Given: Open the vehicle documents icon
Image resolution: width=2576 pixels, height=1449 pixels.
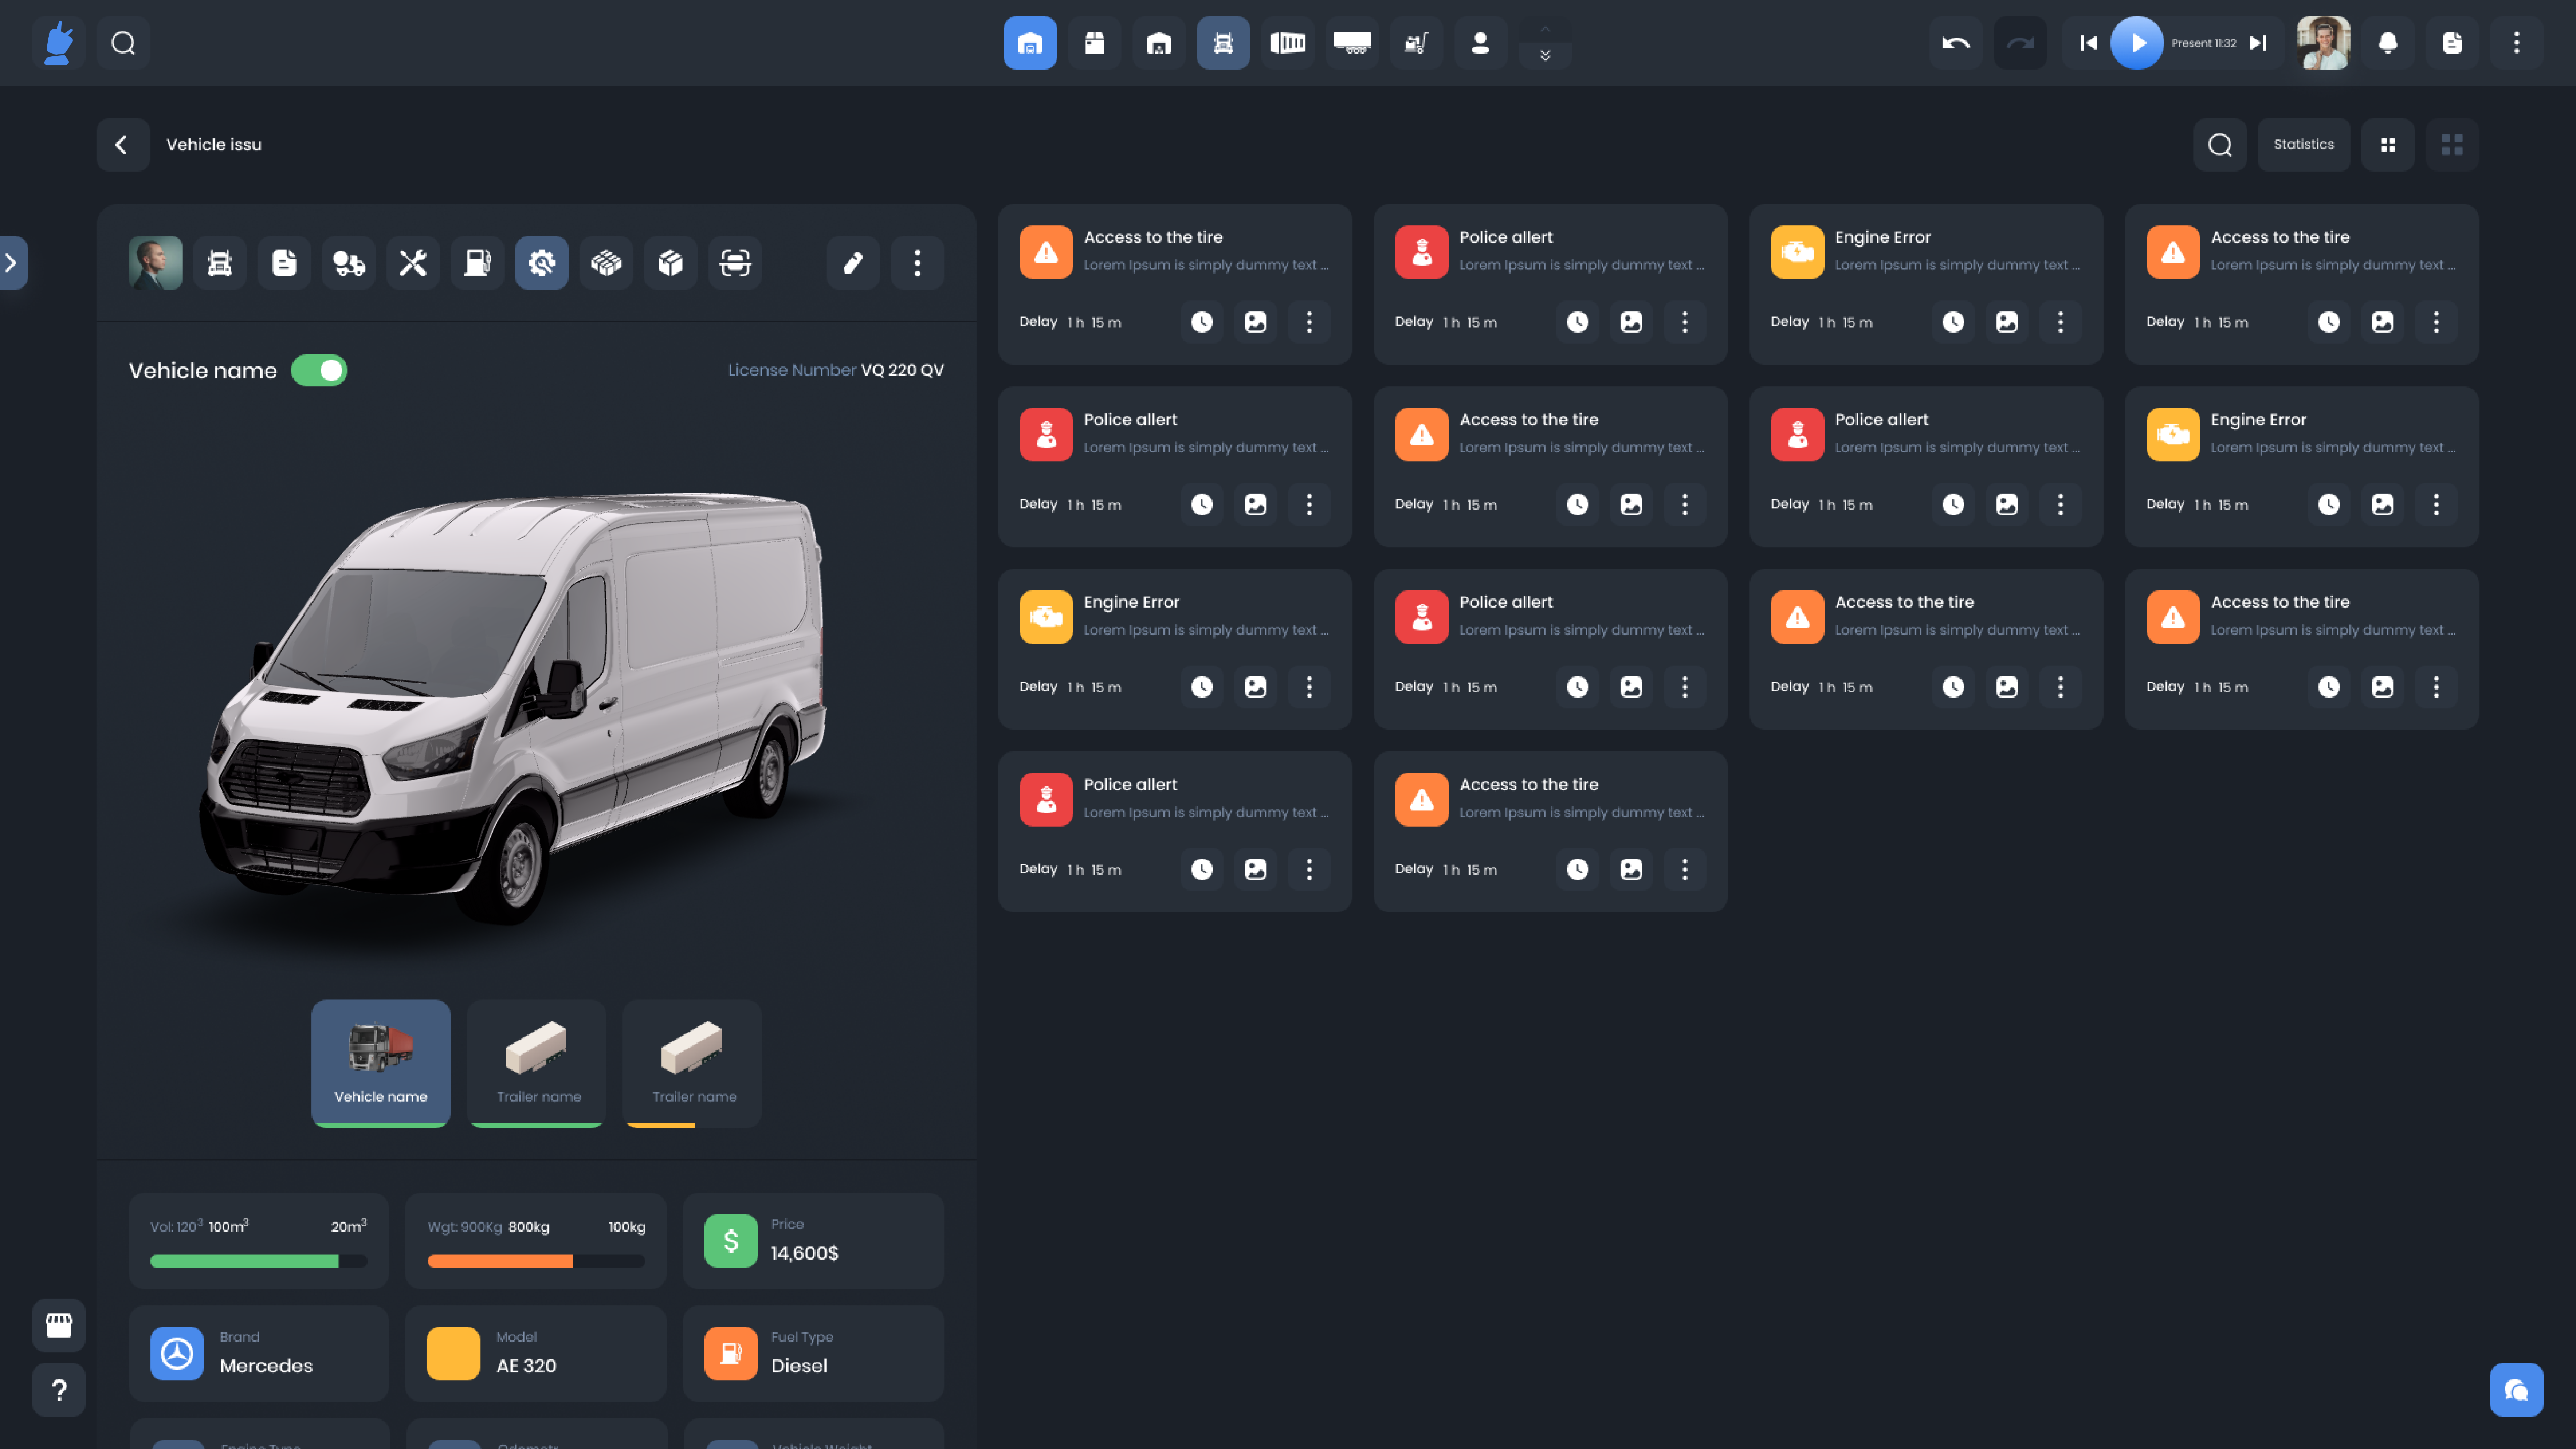Looking at the screenshot, I should [284, 263].
